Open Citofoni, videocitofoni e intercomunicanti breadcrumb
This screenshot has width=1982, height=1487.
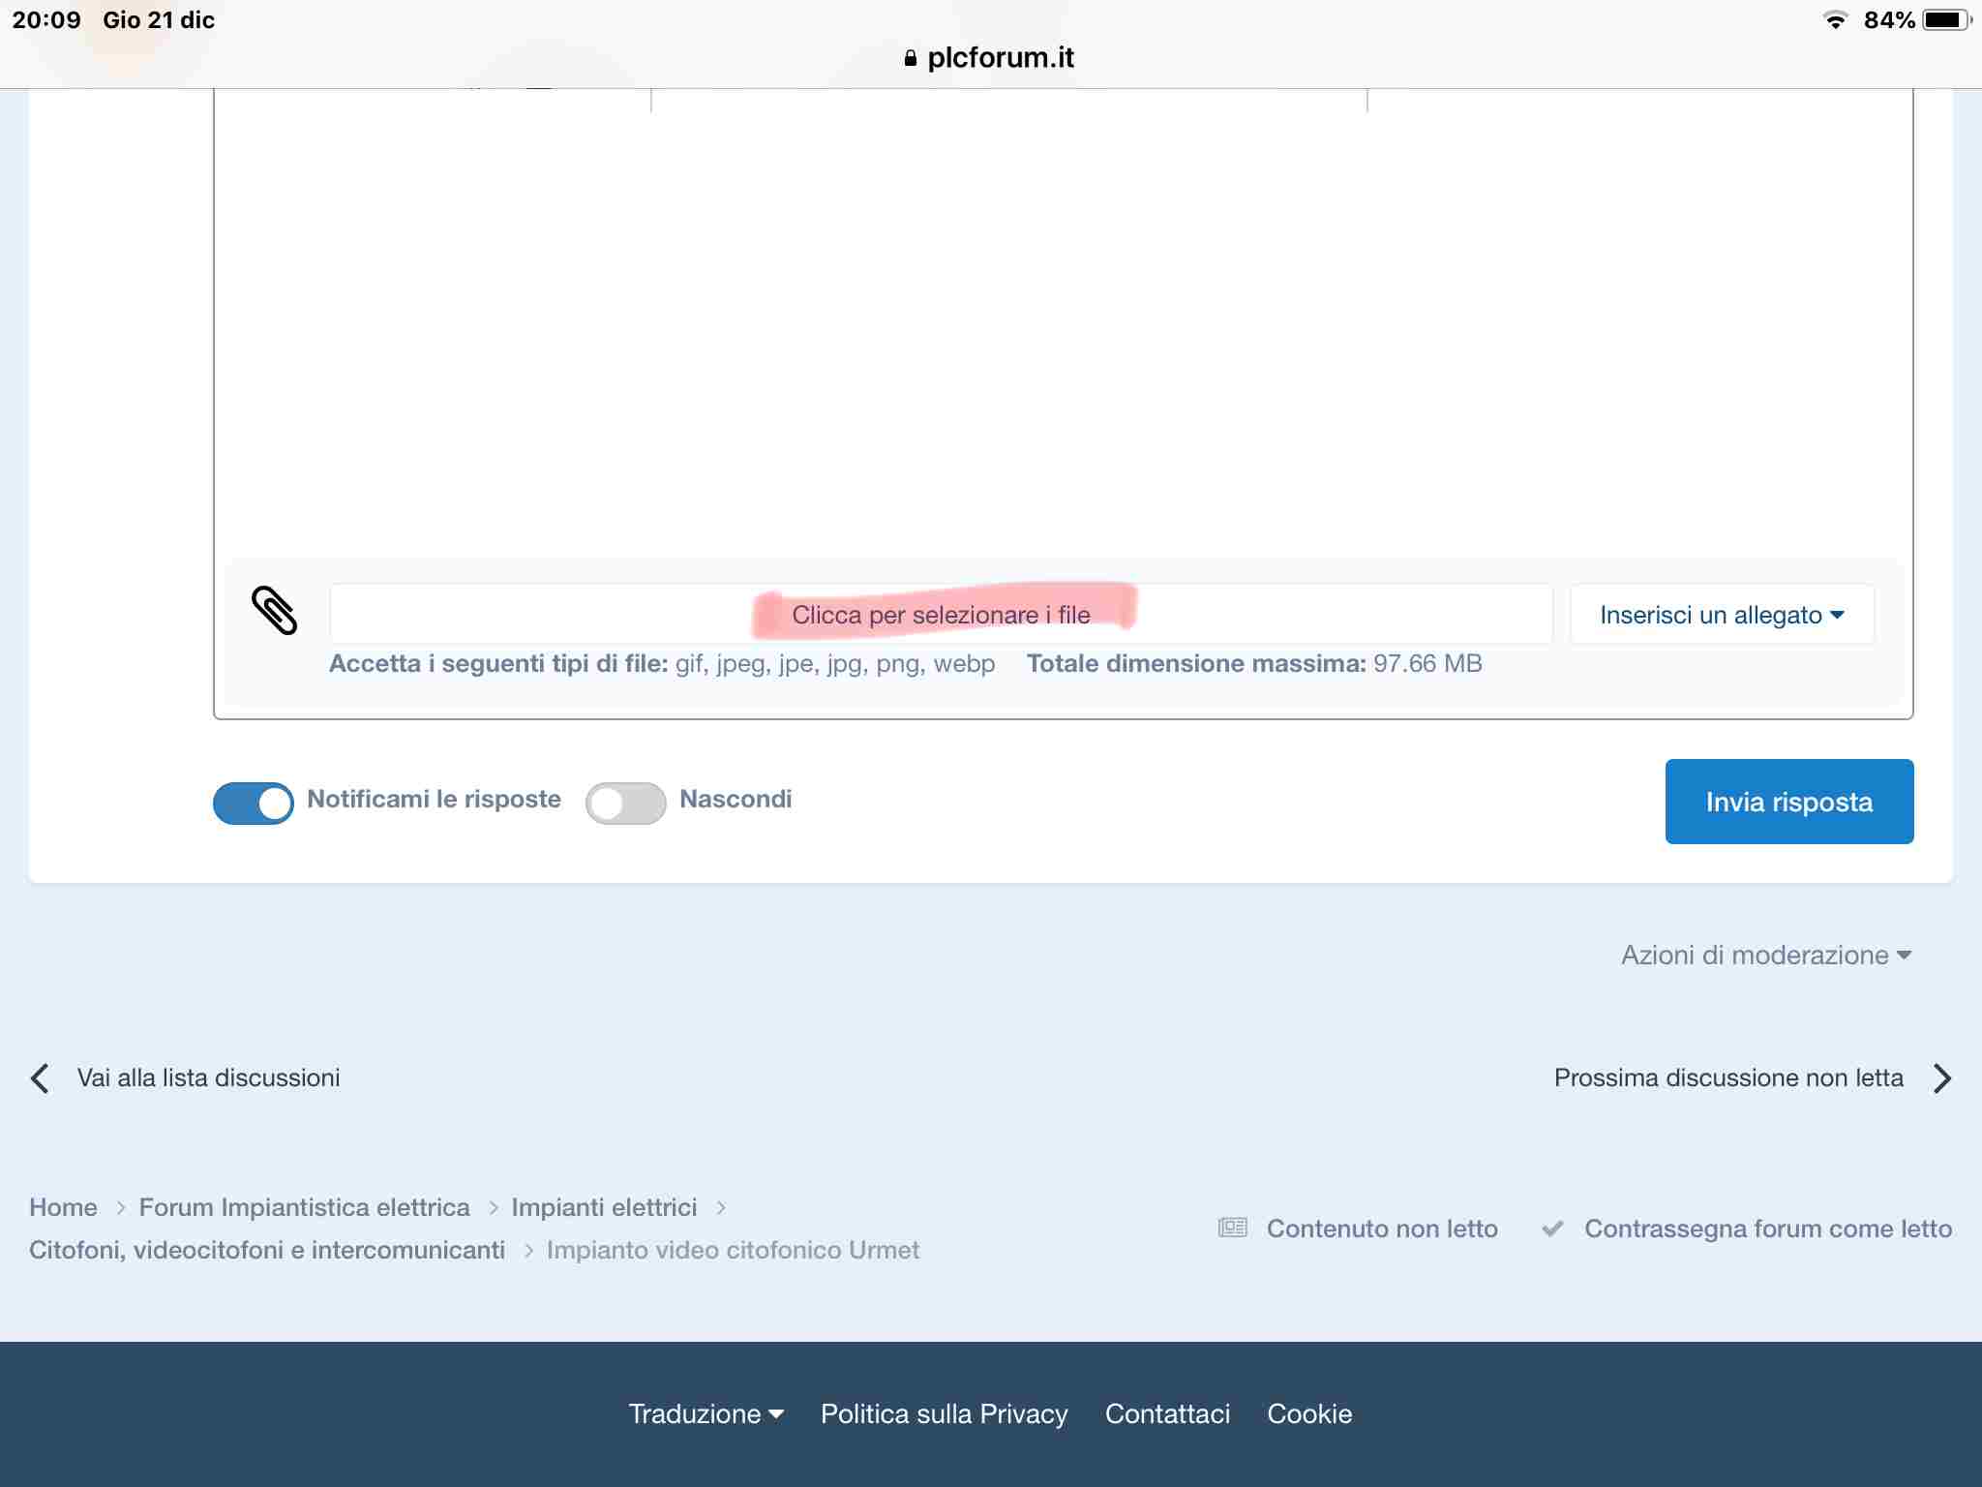point(267,1250)
